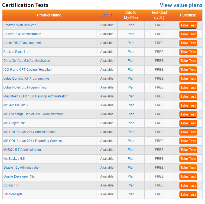Open Apple iOS 7 Development link
Viewport: 205px width, 204px height.
22,43
